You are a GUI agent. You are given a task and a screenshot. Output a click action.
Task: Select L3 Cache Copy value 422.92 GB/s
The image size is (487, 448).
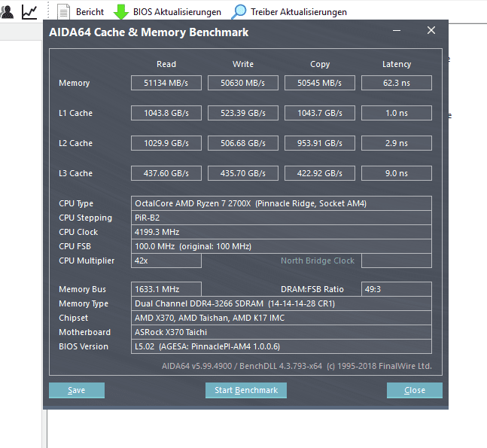pyautogui.click(x=320, y=173)
